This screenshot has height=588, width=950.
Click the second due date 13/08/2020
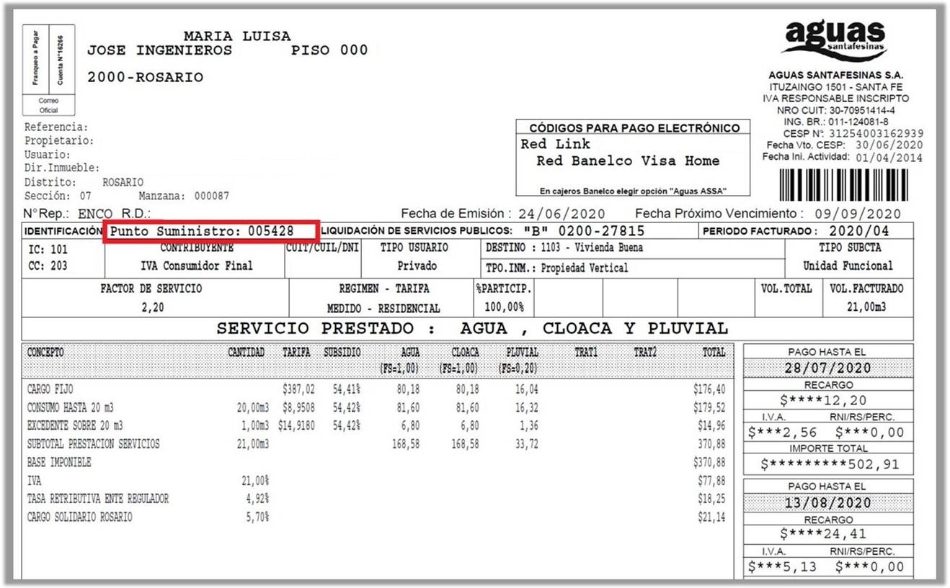tap(827, 502)
